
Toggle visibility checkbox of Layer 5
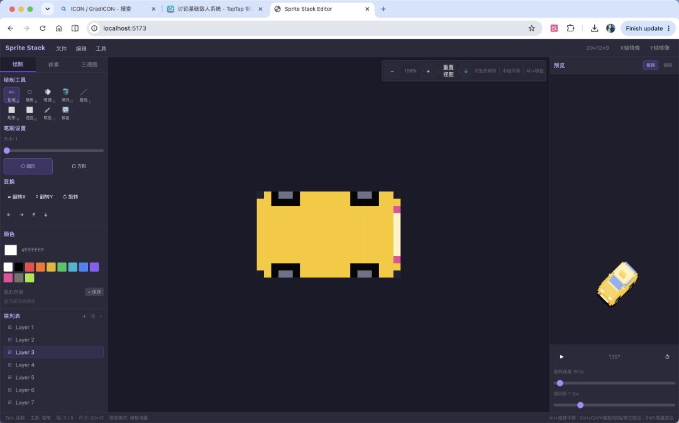pyautogui.click(x=10, y=377)
